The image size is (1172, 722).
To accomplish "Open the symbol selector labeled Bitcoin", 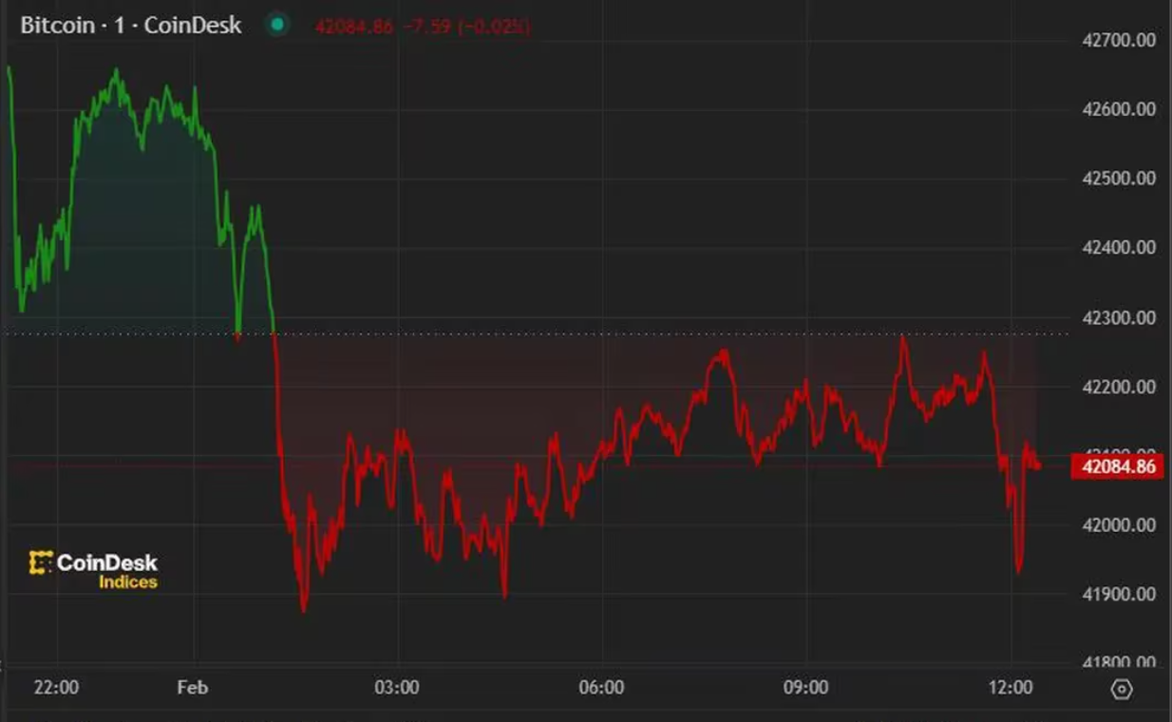I will click(x=55, y=26).
